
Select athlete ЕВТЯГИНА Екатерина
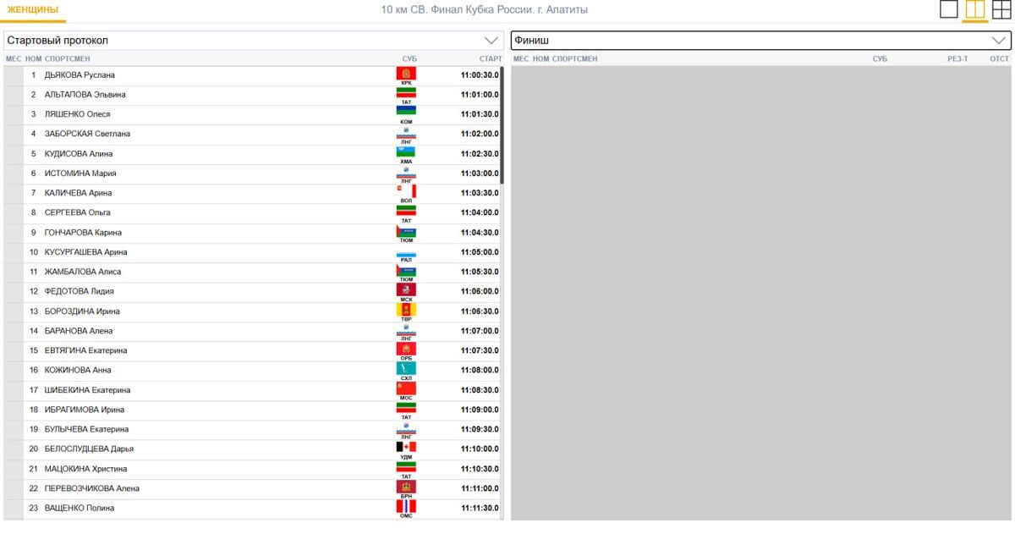click(86, 350)
